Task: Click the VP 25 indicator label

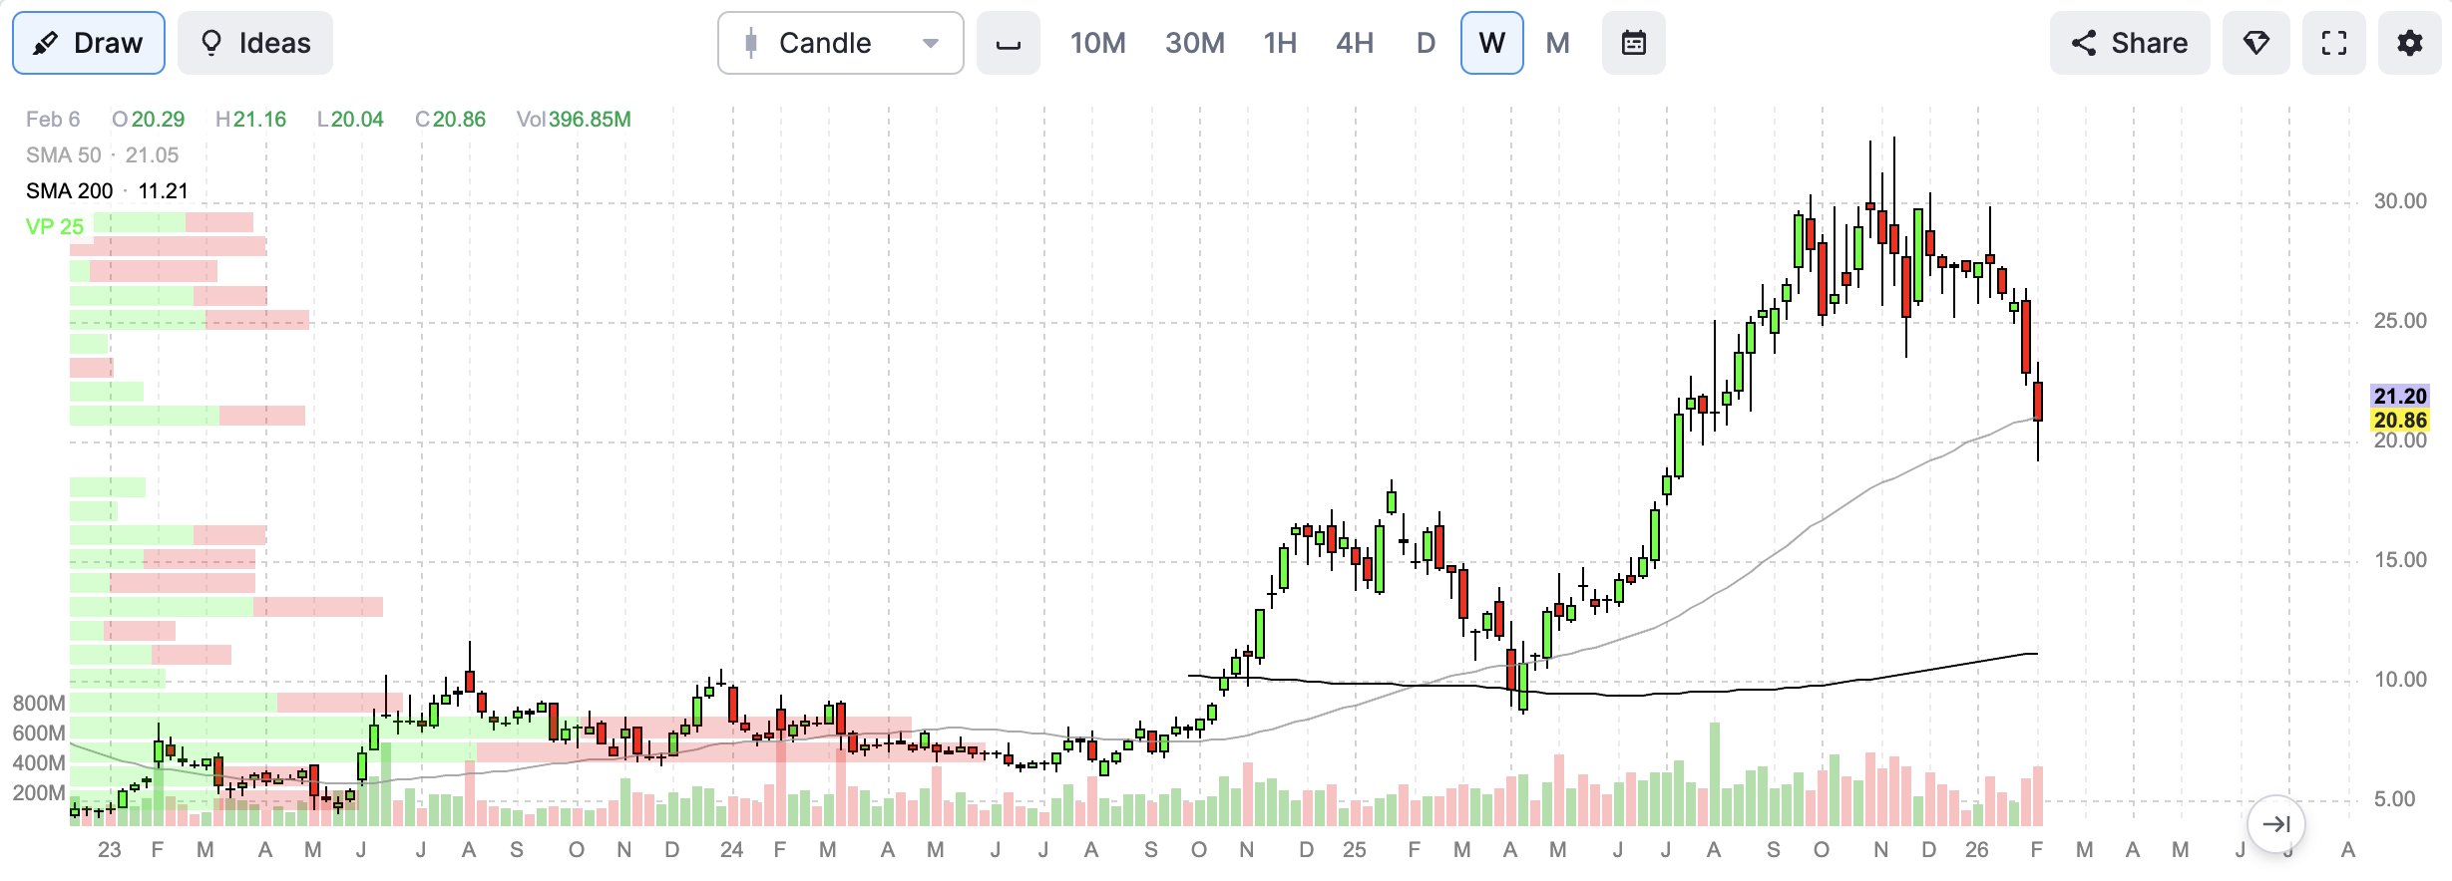Action: 55,227
